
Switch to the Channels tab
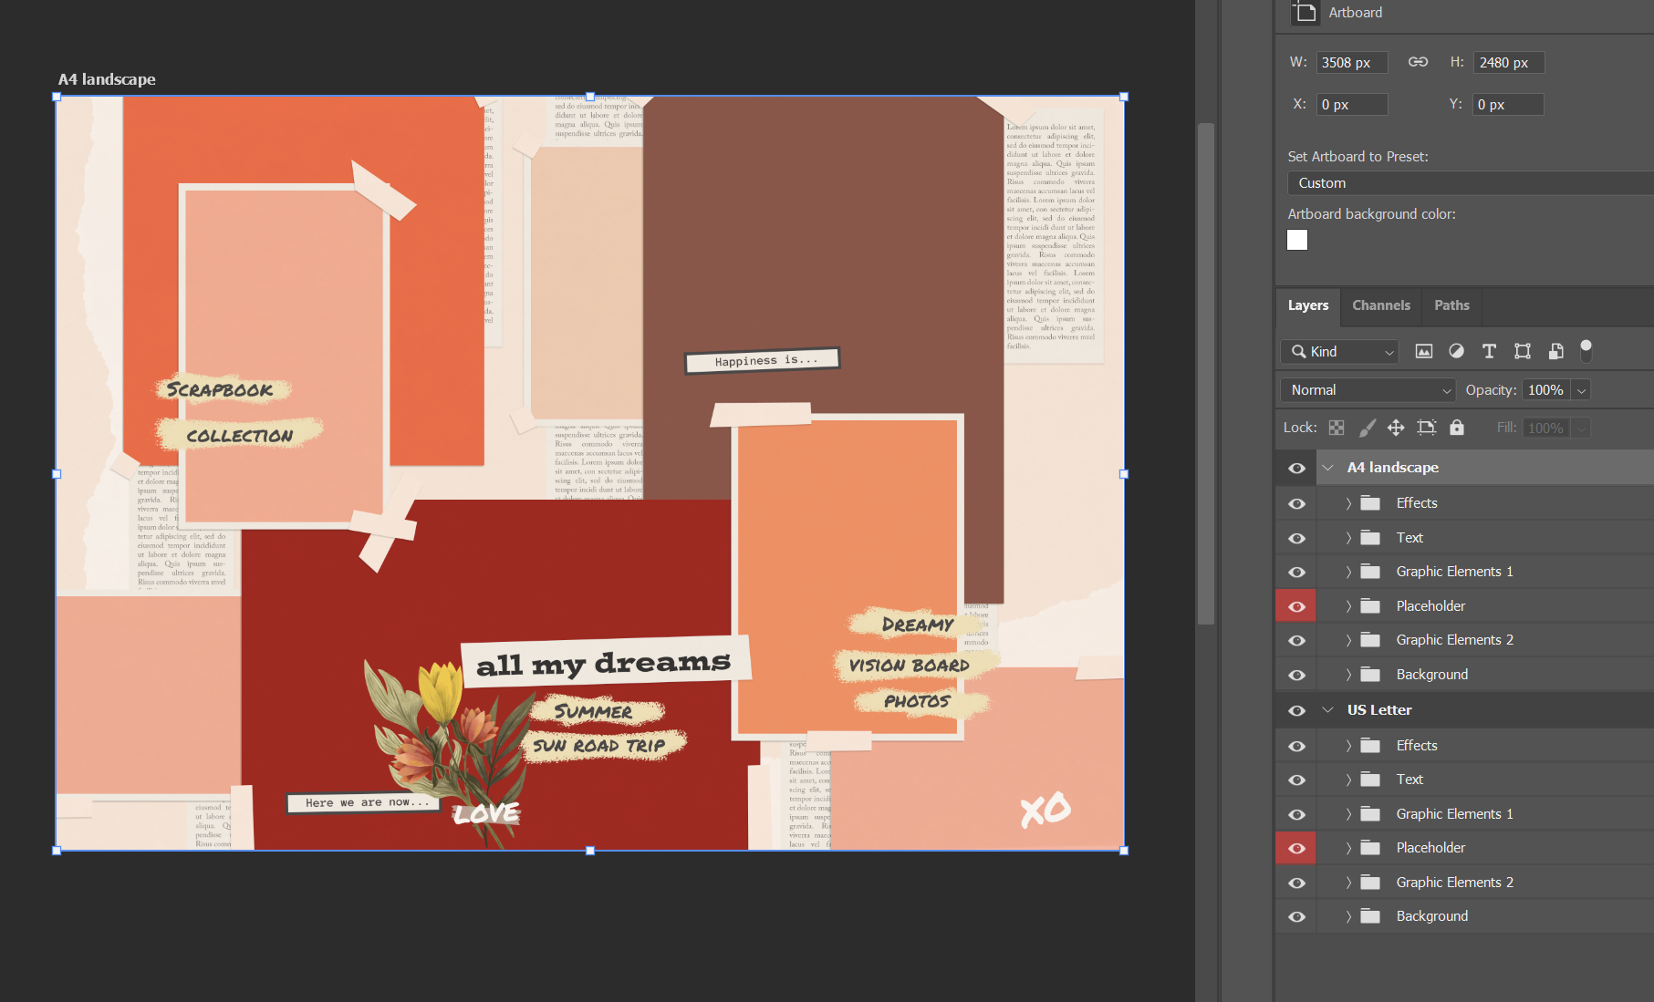coord(1380,305)
